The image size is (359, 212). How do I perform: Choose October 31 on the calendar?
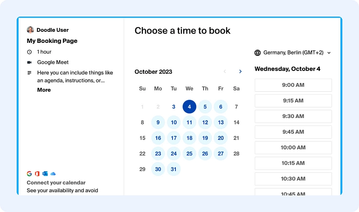173,169
